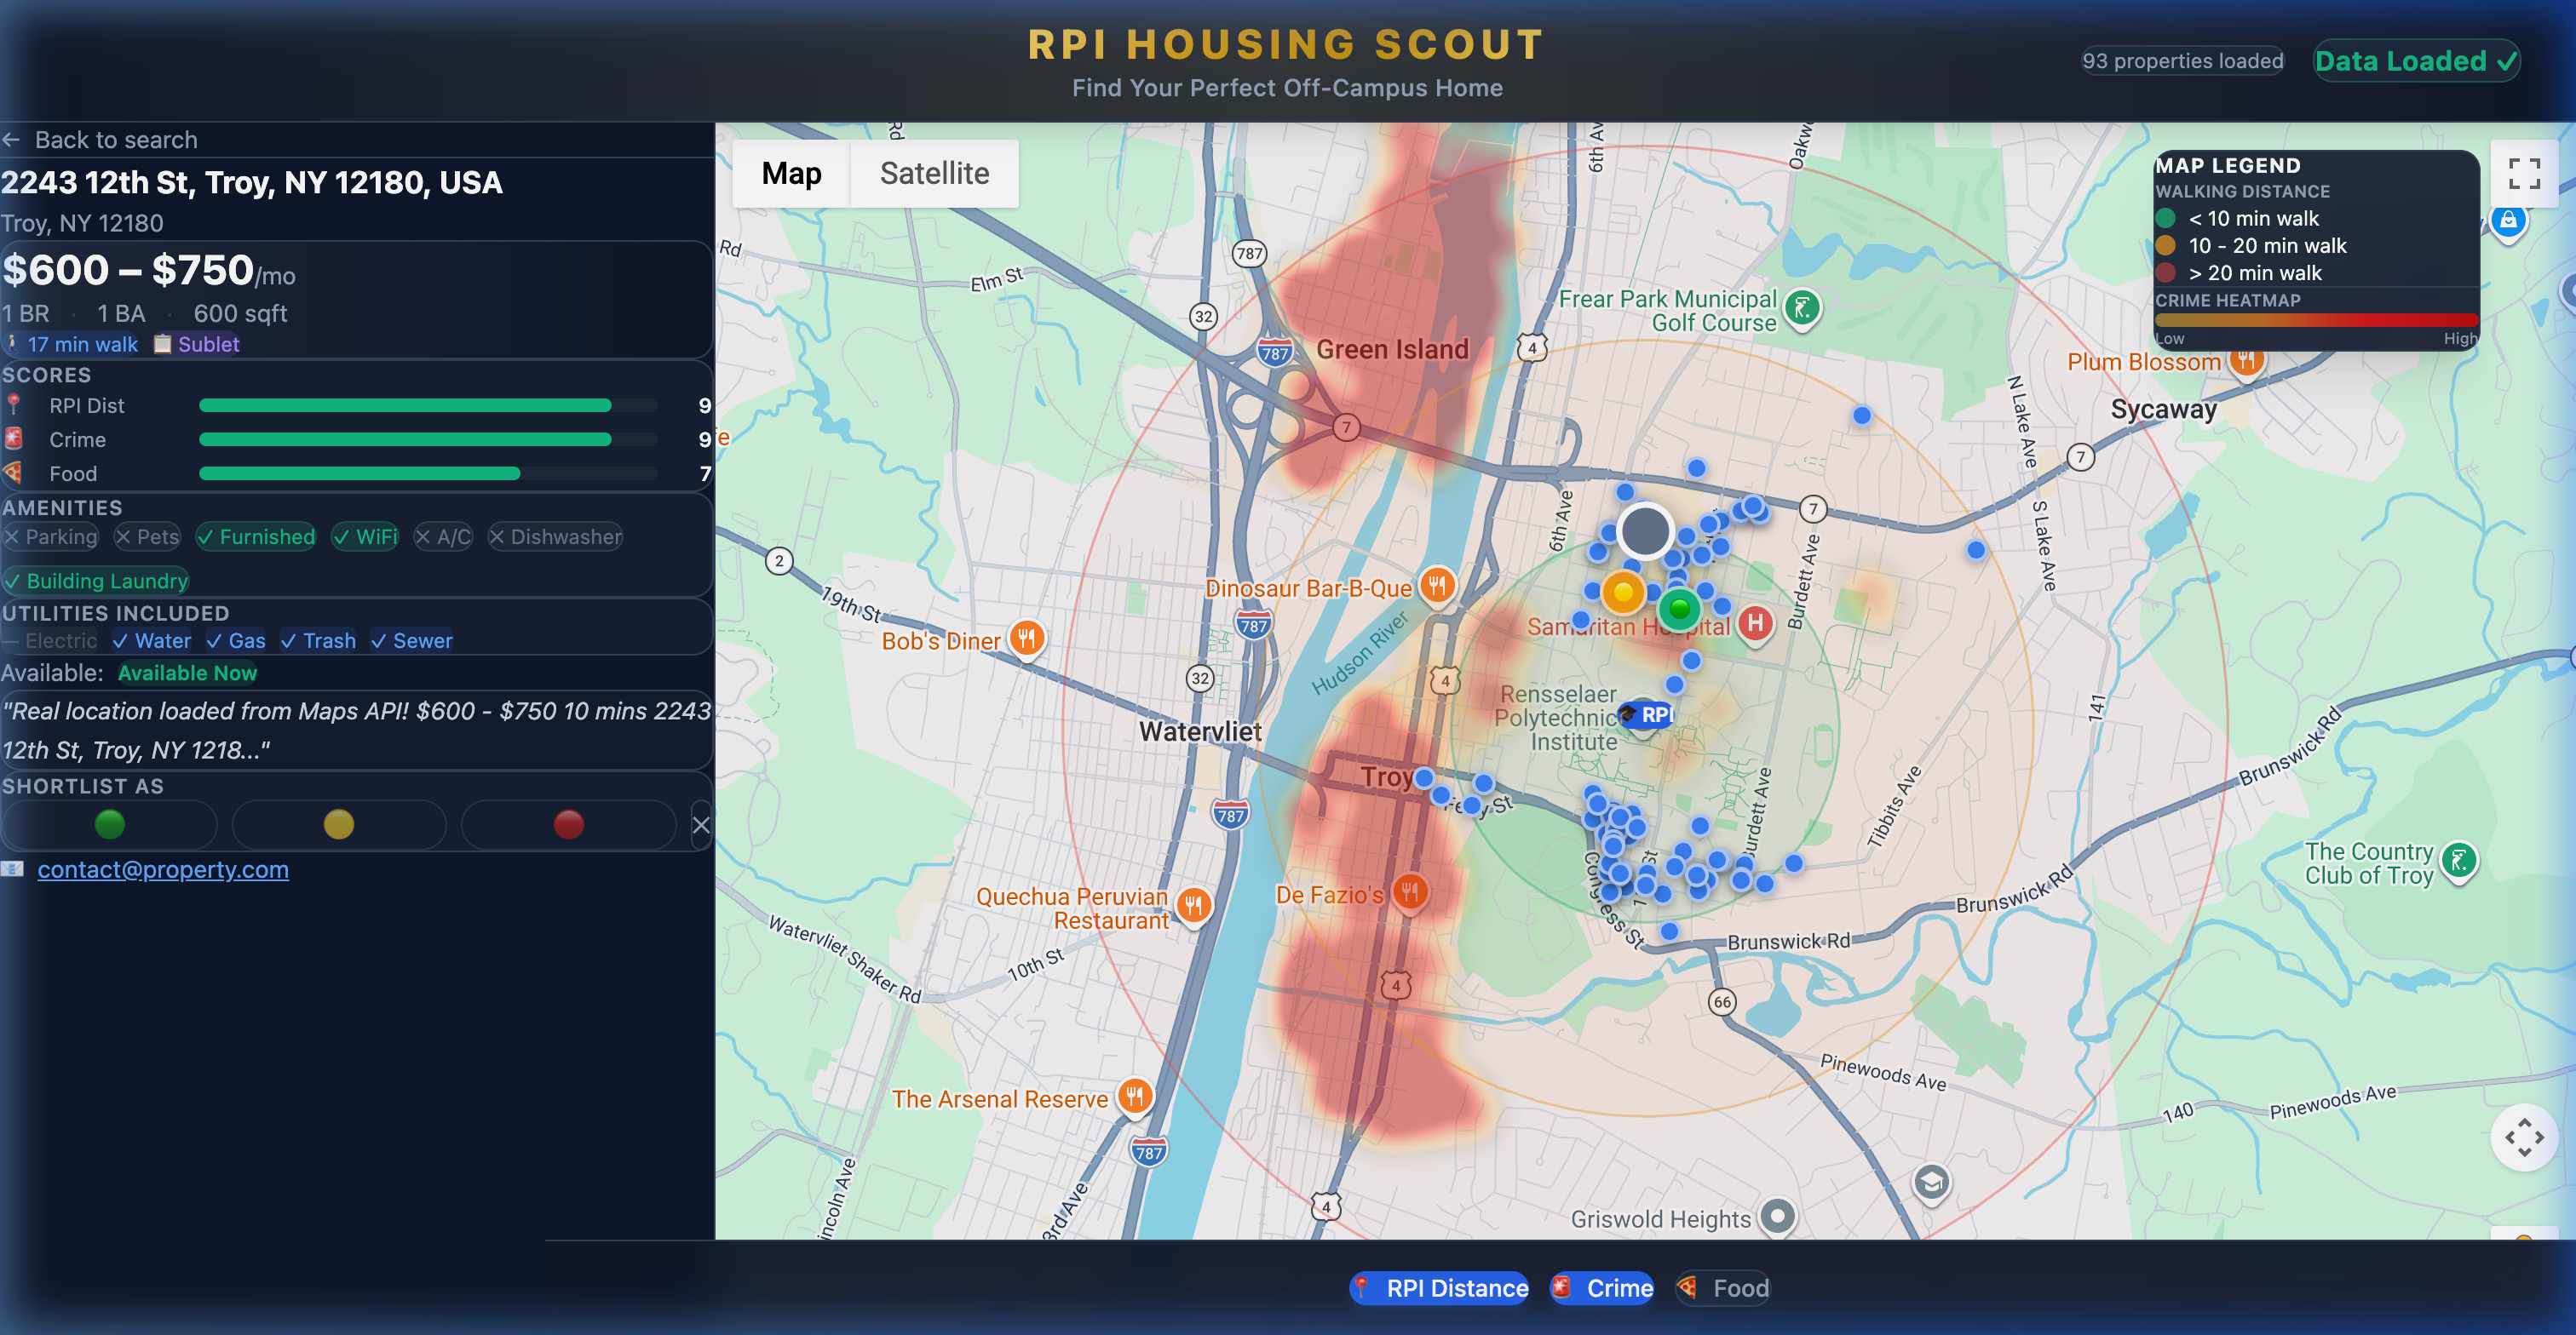Image resolution: width=2576 pixels, height=1335 pixels.
Task: Toggle the RPI Distance layer chip
Action: (x=1439, y=1288)
